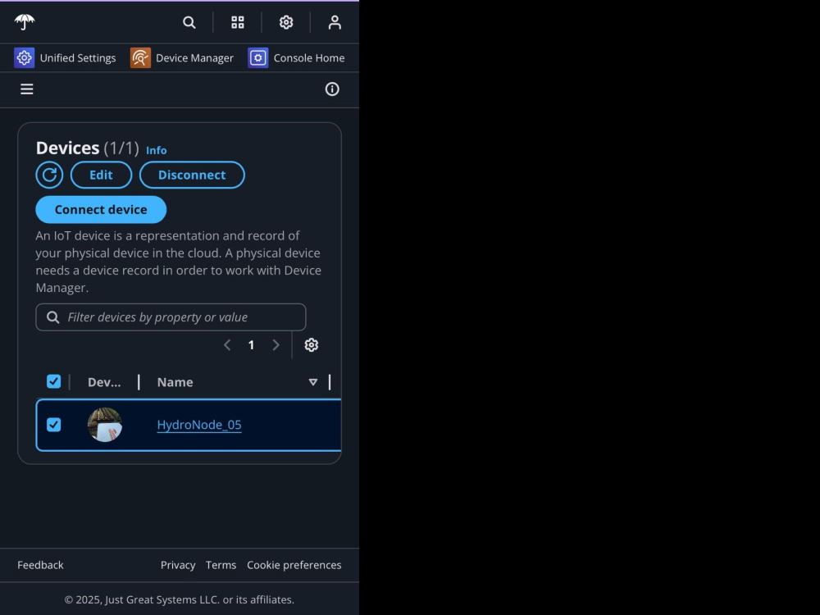820x615 pixels.
Task: Click the Edit button
Action: (x=101, y=175)
